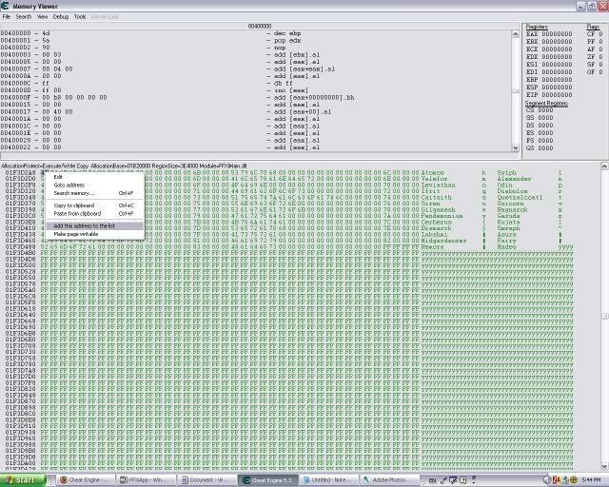This screenshot has width=609, height=487.
Task: Click the EAX register value
Action: tap(557, 34)
